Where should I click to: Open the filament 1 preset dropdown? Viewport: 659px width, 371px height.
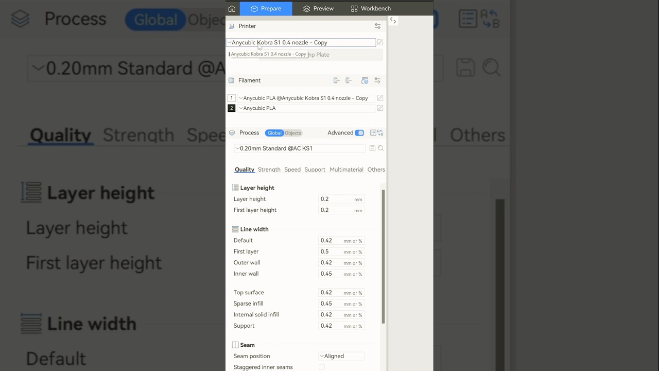(305, 98)
